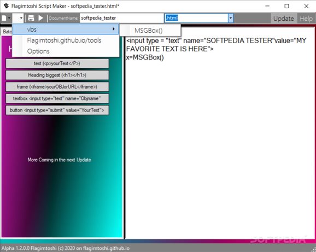Run the script with the play icon
The height and width of the screenshot is (252, 316).
(x=40, y=18)
